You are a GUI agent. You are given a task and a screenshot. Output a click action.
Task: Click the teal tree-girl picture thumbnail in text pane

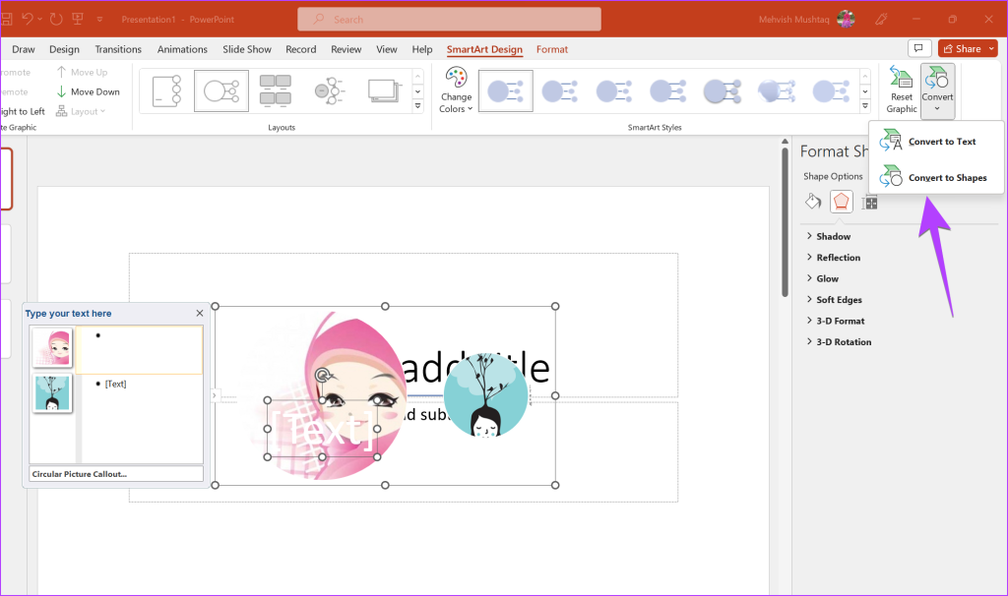52,393
